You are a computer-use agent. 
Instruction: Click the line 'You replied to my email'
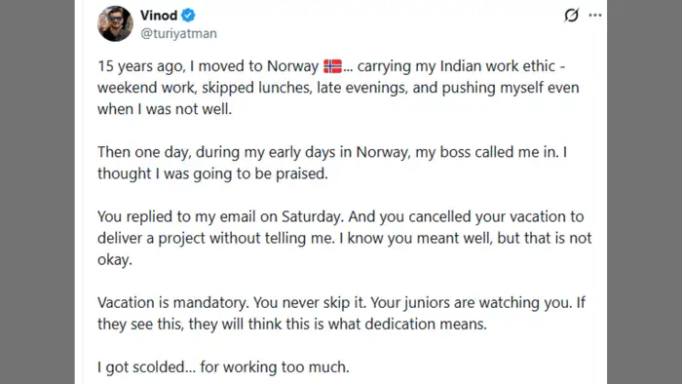pyautogui.click(x=341, y=216)
